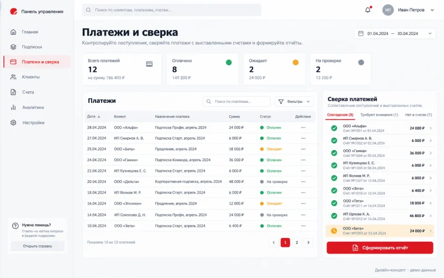Viewport: 444px width, 278px height.
Task: Expand ИП Смирнов А. В. reconciliation chevron
Action: coord(431,141)
